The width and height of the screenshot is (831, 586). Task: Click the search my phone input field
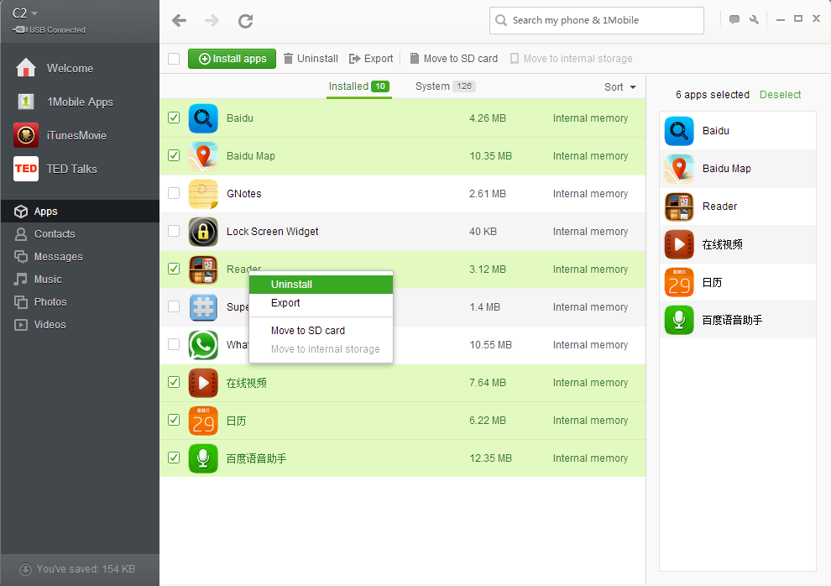(x=597, y=21)
